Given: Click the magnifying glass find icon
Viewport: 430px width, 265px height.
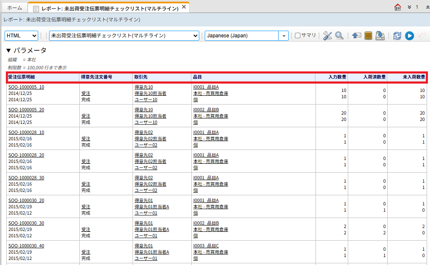Looking at the screenshot, I should click(x=339, y=36).
